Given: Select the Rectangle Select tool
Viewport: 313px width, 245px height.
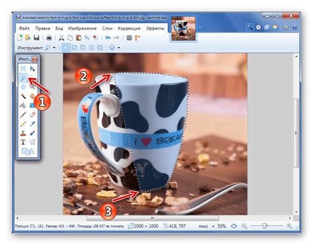Looking at the screenshot, I should pos(23,69).
